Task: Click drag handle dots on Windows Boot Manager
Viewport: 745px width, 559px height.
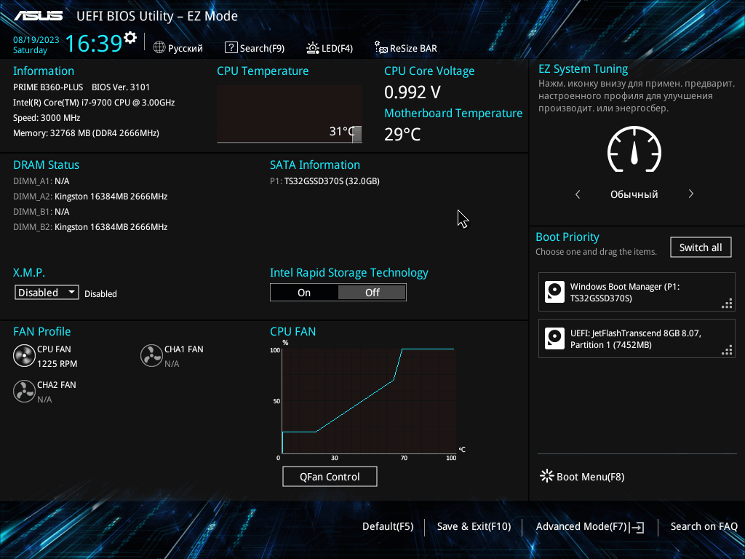Action: [x=727, y=304]
